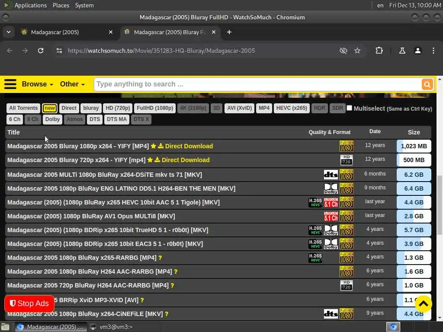Click the 6.2 GB size bar
443x332 pixels.
414,175
